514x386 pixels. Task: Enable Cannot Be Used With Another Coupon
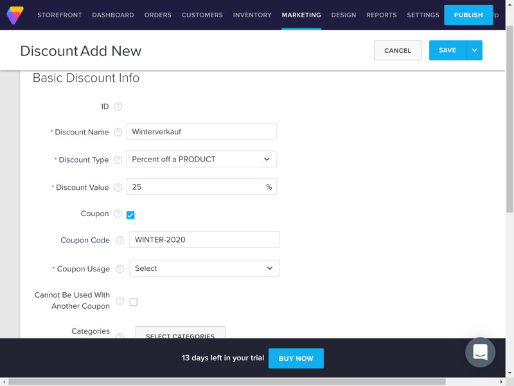(x=134, y=302)
